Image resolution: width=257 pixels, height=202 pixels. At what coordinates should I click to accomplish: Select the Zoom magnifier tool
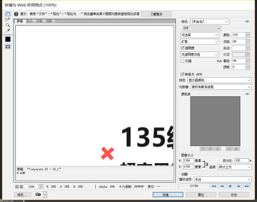pyautogui.click(x=8, y=25)
